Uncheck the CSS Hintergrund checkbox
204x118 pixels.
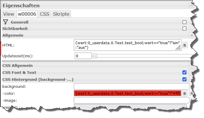tap(184, 79)
